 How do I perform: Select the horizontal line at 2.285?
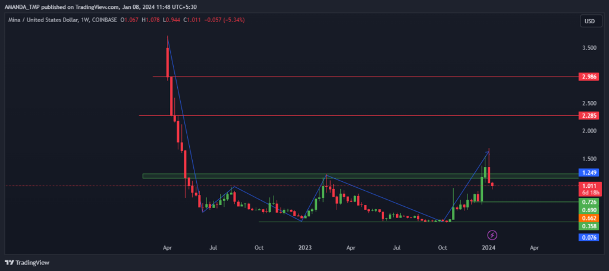pyautogui.click(x=358, y=115)
